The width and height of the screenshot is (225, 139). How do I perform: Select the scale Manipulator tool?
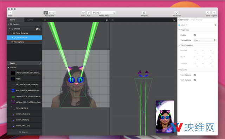point(50,13)
